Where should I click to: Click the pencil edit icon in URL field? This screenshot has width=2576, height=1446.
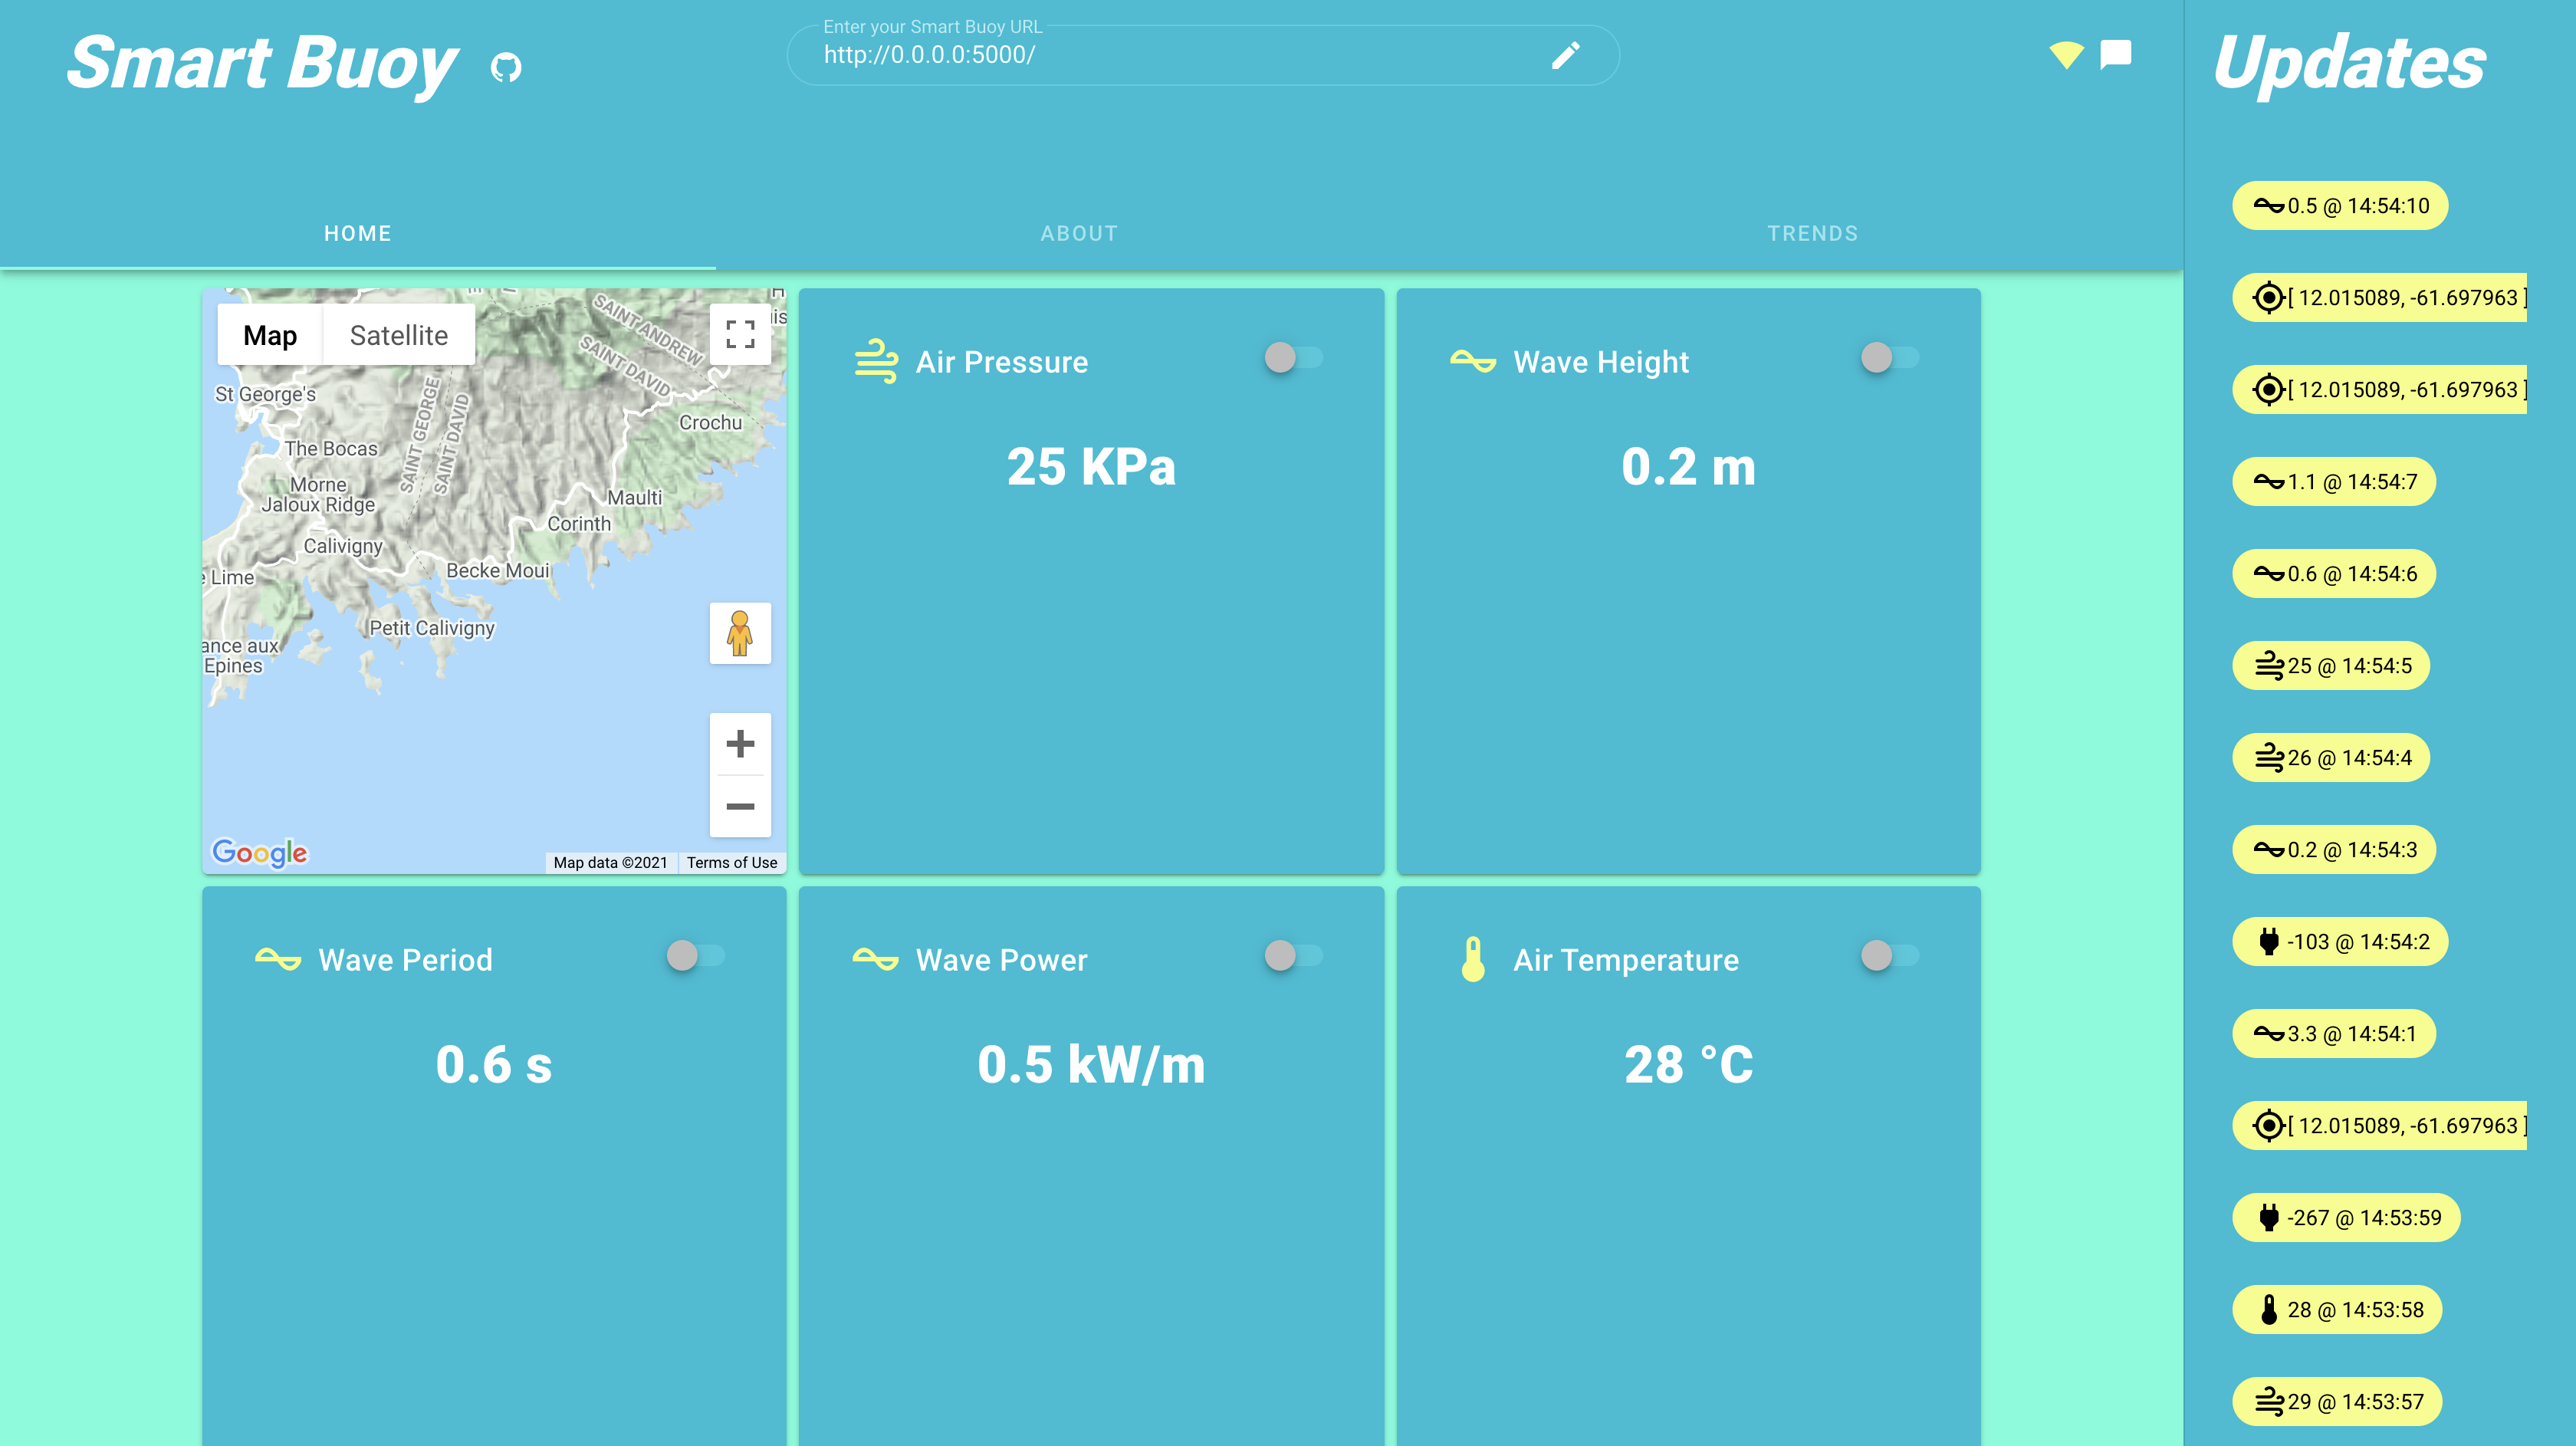tap(1565, 55)
